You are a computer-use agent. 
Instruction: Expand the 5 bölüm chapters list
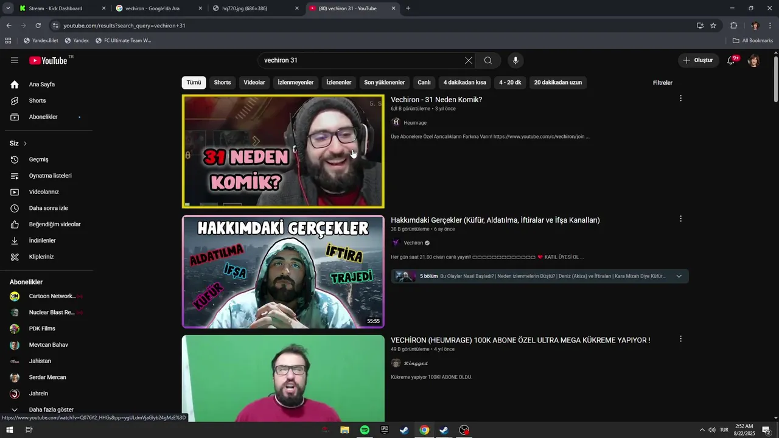679,276
